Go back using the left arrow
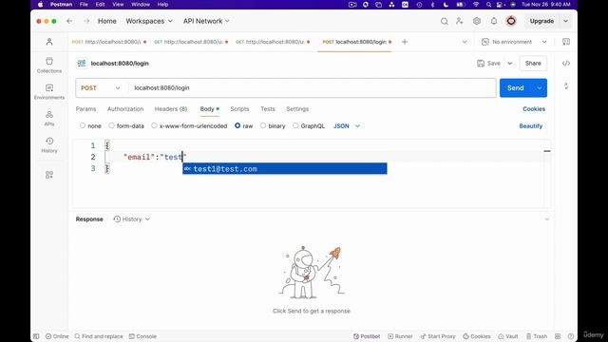608x342 pixels. (x=69, y=21)
